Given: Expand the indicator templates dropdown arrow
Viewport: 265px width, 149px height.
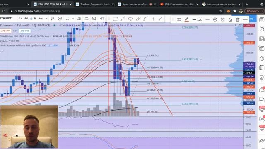Looking at the screenshot, I should (x=73, y=18).
